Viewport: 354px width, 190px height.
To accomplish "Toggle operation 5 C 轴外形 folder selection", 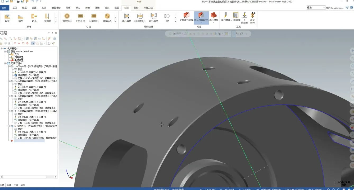I will tap(12, 126).
